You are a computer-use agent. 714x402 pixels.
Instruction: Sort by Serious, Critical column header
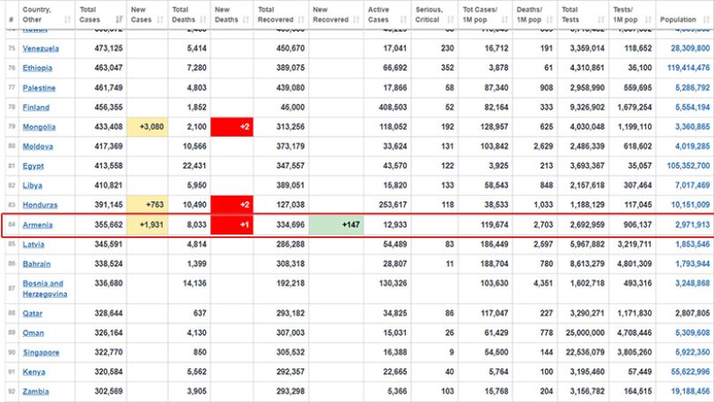click(x=434, y=15)
